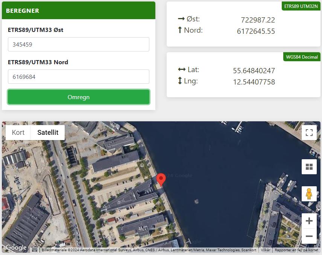
Task: Select the Øst value 722987.22
Action: click(x=258, y=20)
